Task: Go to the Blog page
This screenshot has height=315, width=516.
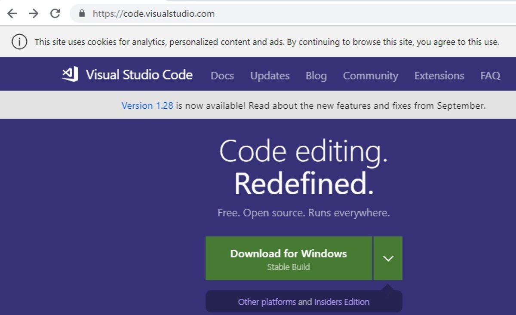Action: tap(316, 76)
